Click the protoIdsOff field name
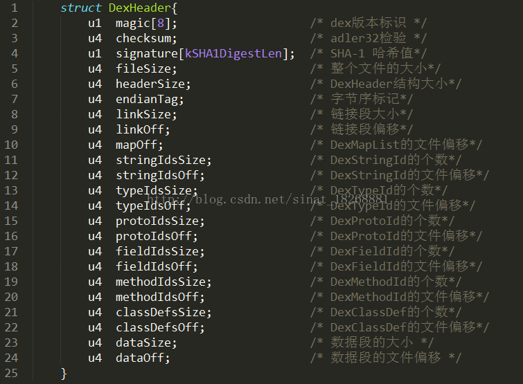This screenshot has width=523, height=384. (154, 236)
